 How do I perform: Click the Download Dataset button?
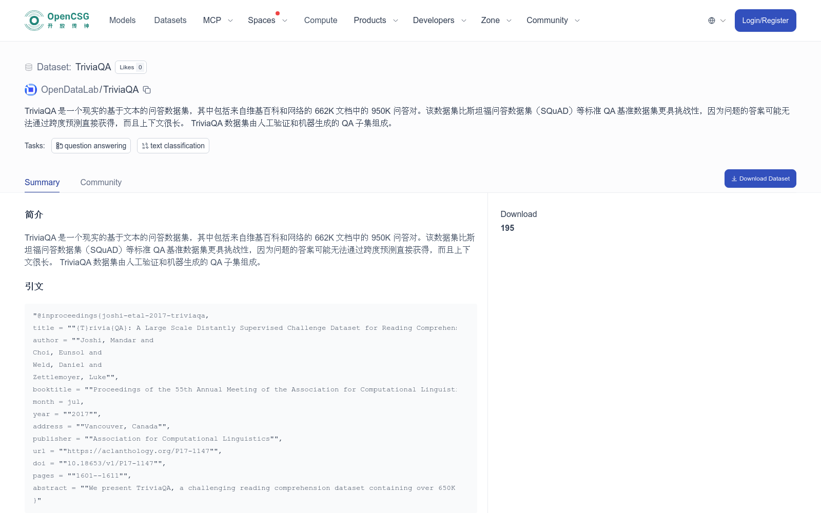(x=760, y=179)
